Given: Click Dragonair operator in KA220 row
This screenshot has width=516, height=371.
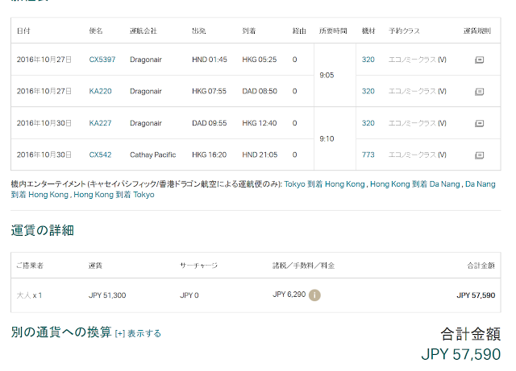Looking at the screenshot, I should (x=146, y=91).
